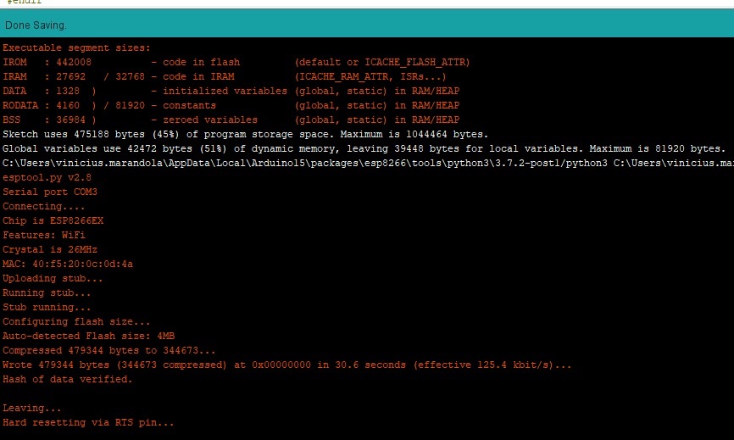Click the "Serial port COM3" line

(50, 192)
